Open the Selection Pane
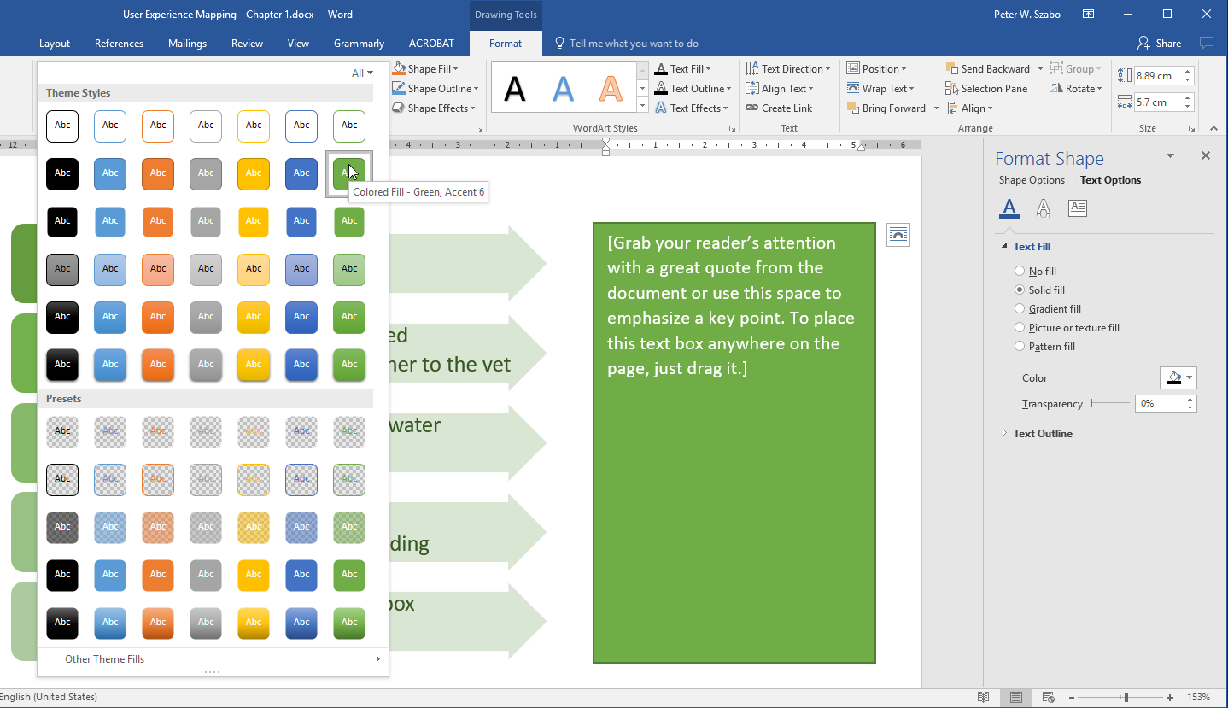Screen dimensions: 1228x708 [986, 89]
